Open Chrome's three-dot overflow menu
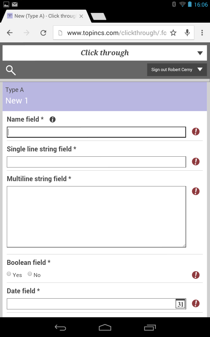The image size is (210, 337). tap(202, 33)
